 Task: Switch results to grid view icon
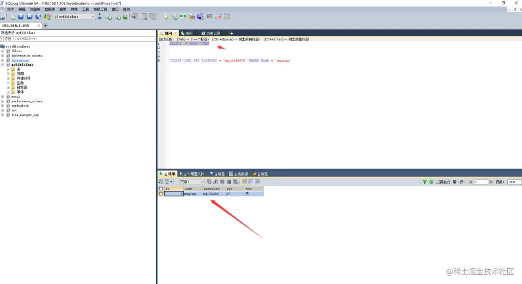pyautogui.click(x=244, y=182)
